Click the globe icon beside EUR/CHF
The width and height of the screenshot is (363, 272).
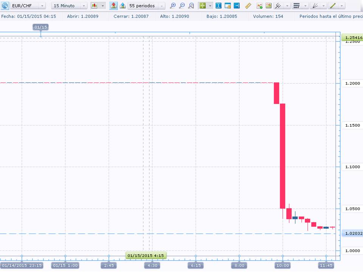(x=5, y=6)
